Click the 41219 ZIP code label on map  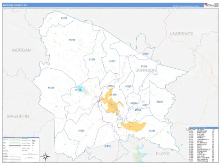pyautogui.click(x=72, y=40)
